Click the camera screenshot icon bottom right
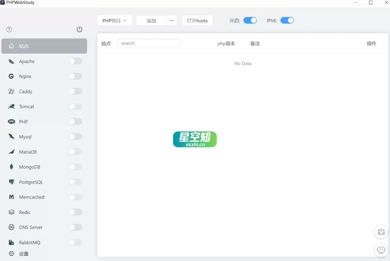 pyautogui.click(x=381, y=232)
